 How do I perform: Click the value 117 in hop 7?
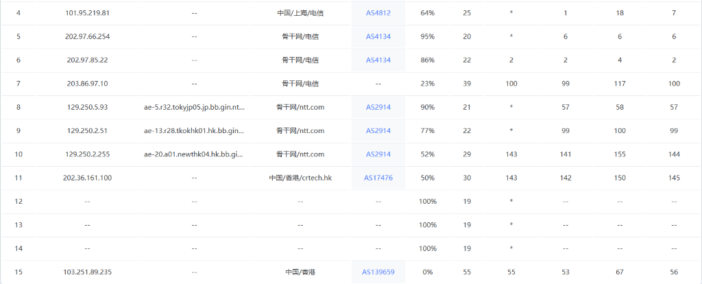(620, 84)
